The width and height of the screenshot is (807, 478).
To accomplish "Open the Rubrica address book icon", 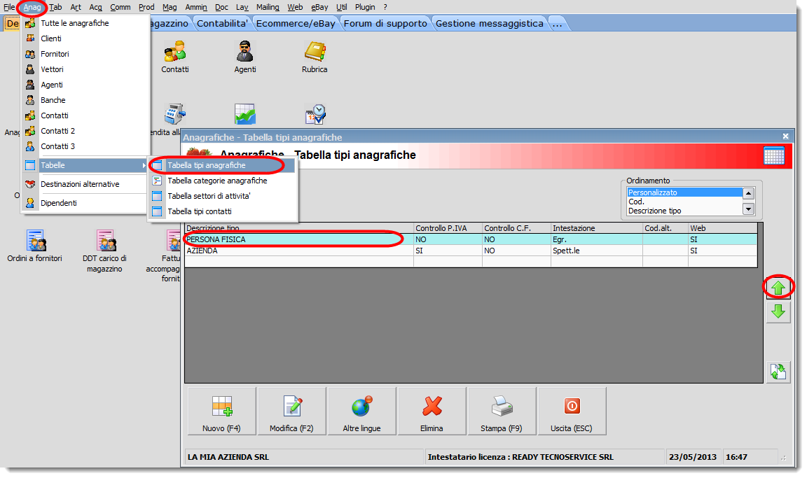I will click(x=315, y=56).
